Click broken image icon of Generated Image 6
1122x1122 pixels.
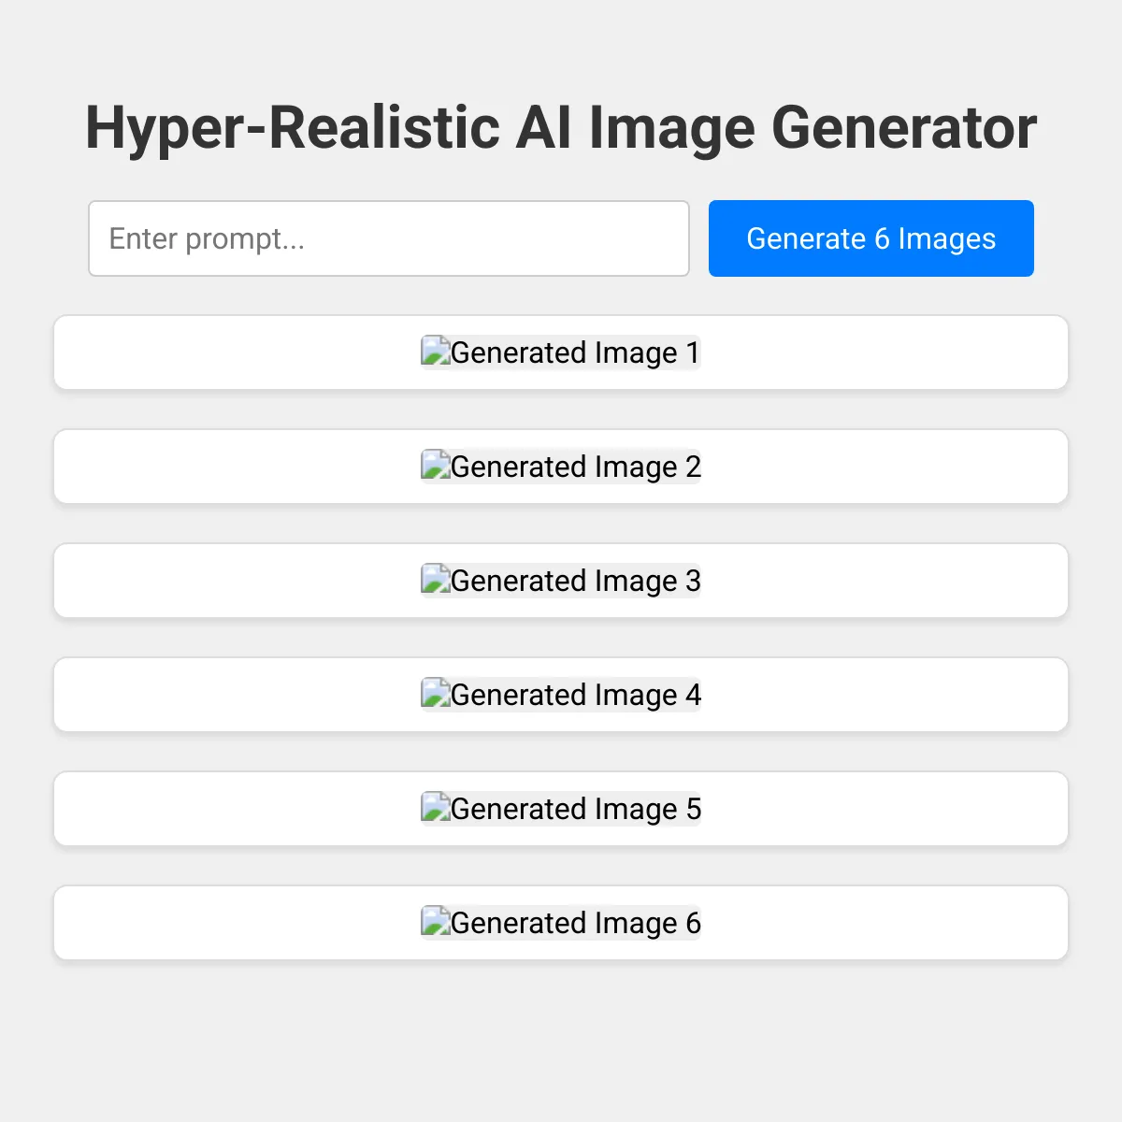pyautogui.click(x=436, y=922)
